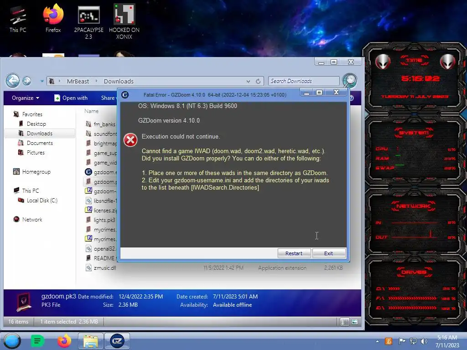The height and width of the screenshot is (350, 467).
Task: Select Homegroup in navigation pane
Action: (x=36, y=172)
